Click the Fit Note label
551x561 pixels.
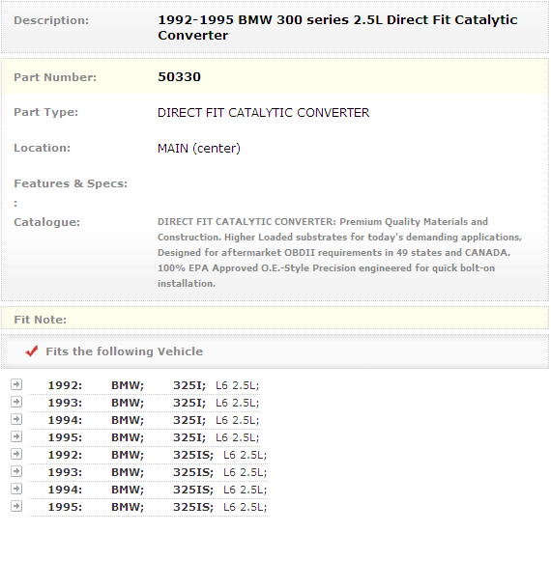[41, 320]
